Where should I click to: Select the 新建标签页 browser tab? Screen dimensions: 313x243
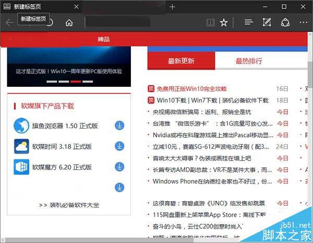point(41,7)
